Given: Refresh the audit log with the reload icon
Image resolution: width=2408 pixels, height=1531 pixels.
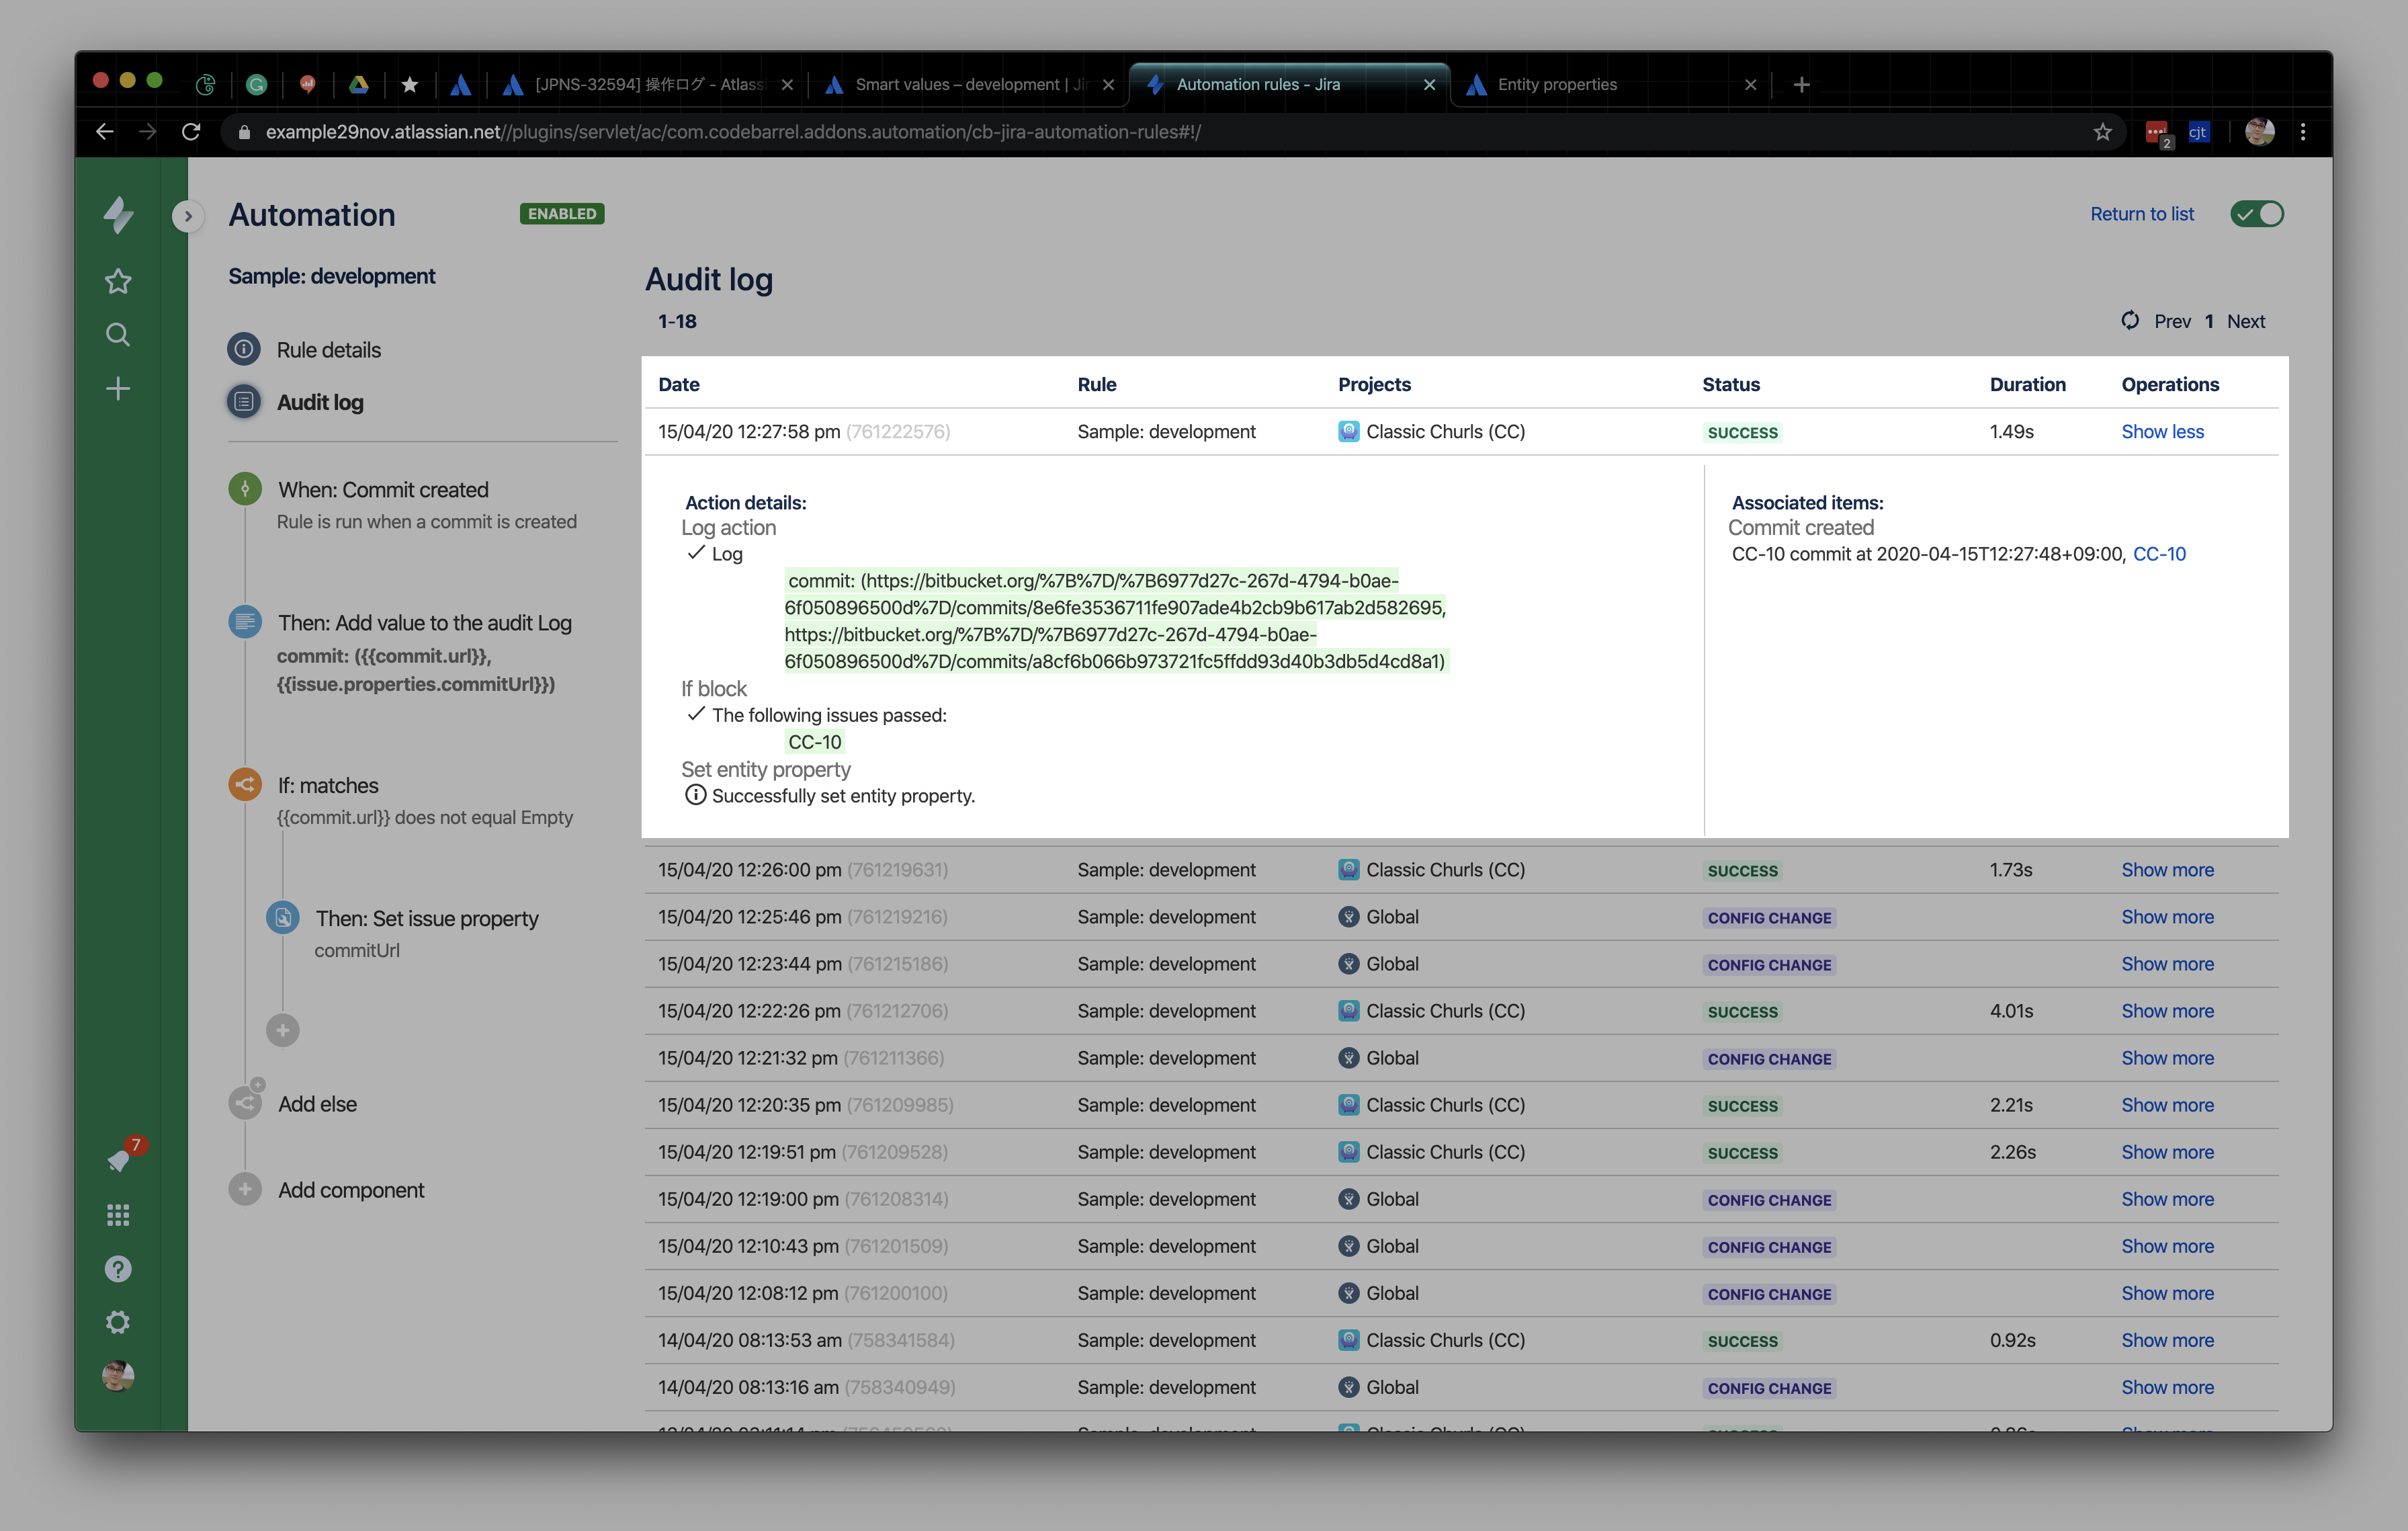Looking at the screenshot, I should (2131, 320).
